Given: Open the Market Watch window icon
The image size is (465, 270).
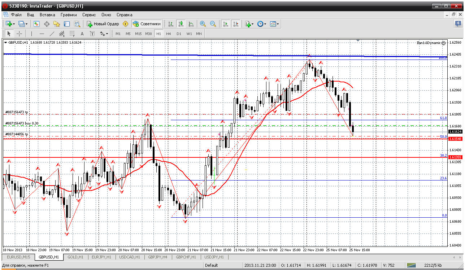Looking at the screenshot, I should click(36, 24).
